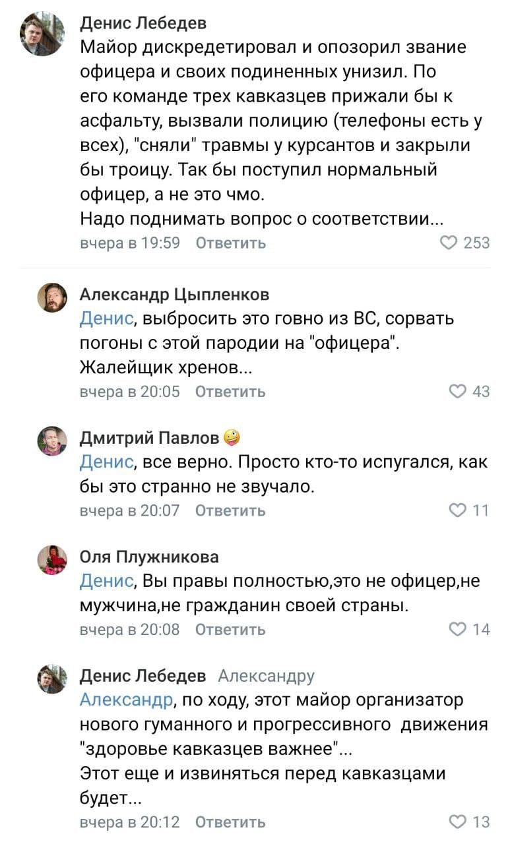Click Дмитрий Павлов's avatar thumbnail
Image resolution: width=510 pixels, height=844 pixels.
pyautogui.click(x=53, y=439)
